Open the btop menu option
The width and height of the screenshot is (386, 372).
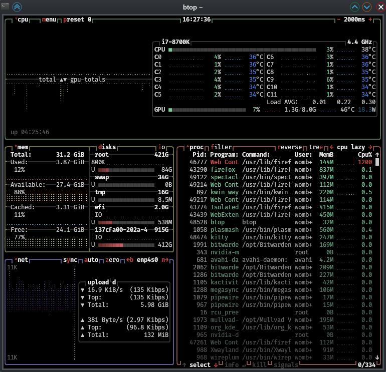(49, 20)
